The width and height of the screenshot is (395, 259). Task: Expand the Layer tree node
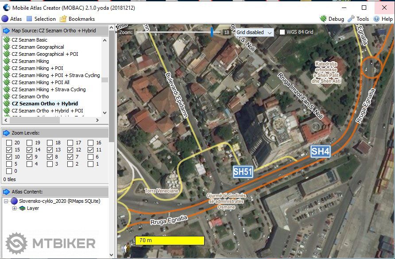tap(14, 208)
